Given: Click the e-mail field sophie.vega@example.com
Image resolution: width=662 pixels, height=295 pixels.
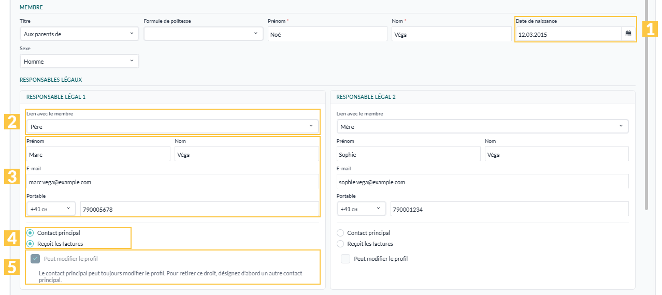Looking at the screenshot, I should pyautogui.click(x=482, y=182).
